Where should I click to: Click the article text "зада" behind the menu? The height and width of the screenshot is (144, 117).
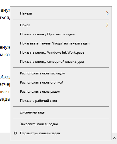[5, 99]
